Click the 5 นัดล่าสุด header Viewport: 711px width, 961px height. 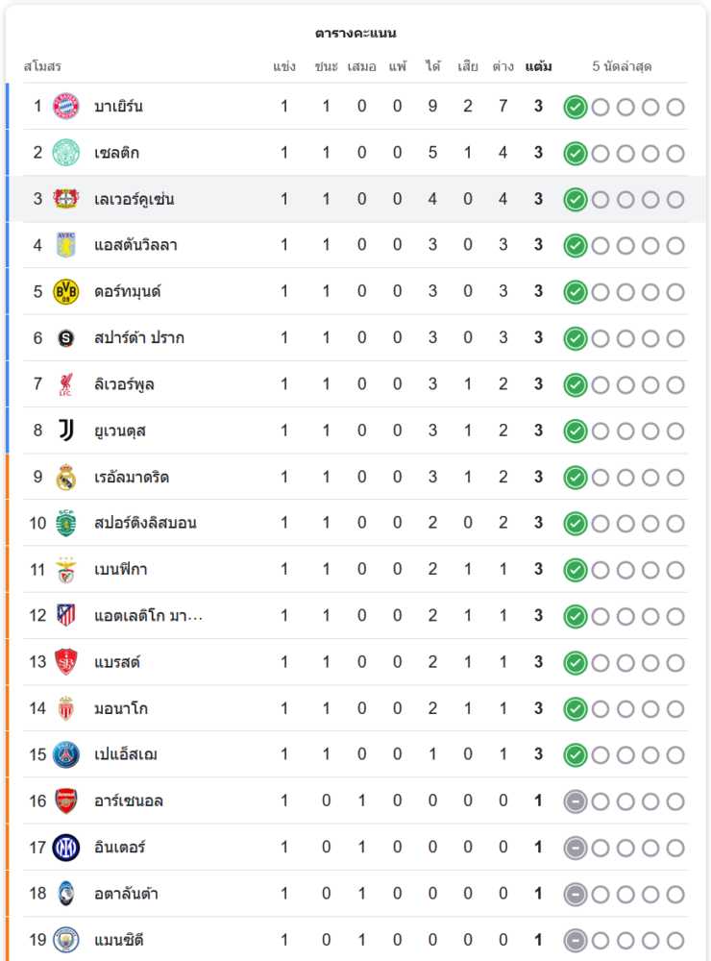point(622,67)
